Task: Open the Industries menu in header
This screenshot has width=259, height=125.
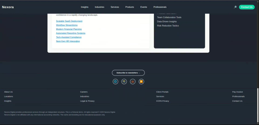Action: pyautogui.click(x=99, y=7)
